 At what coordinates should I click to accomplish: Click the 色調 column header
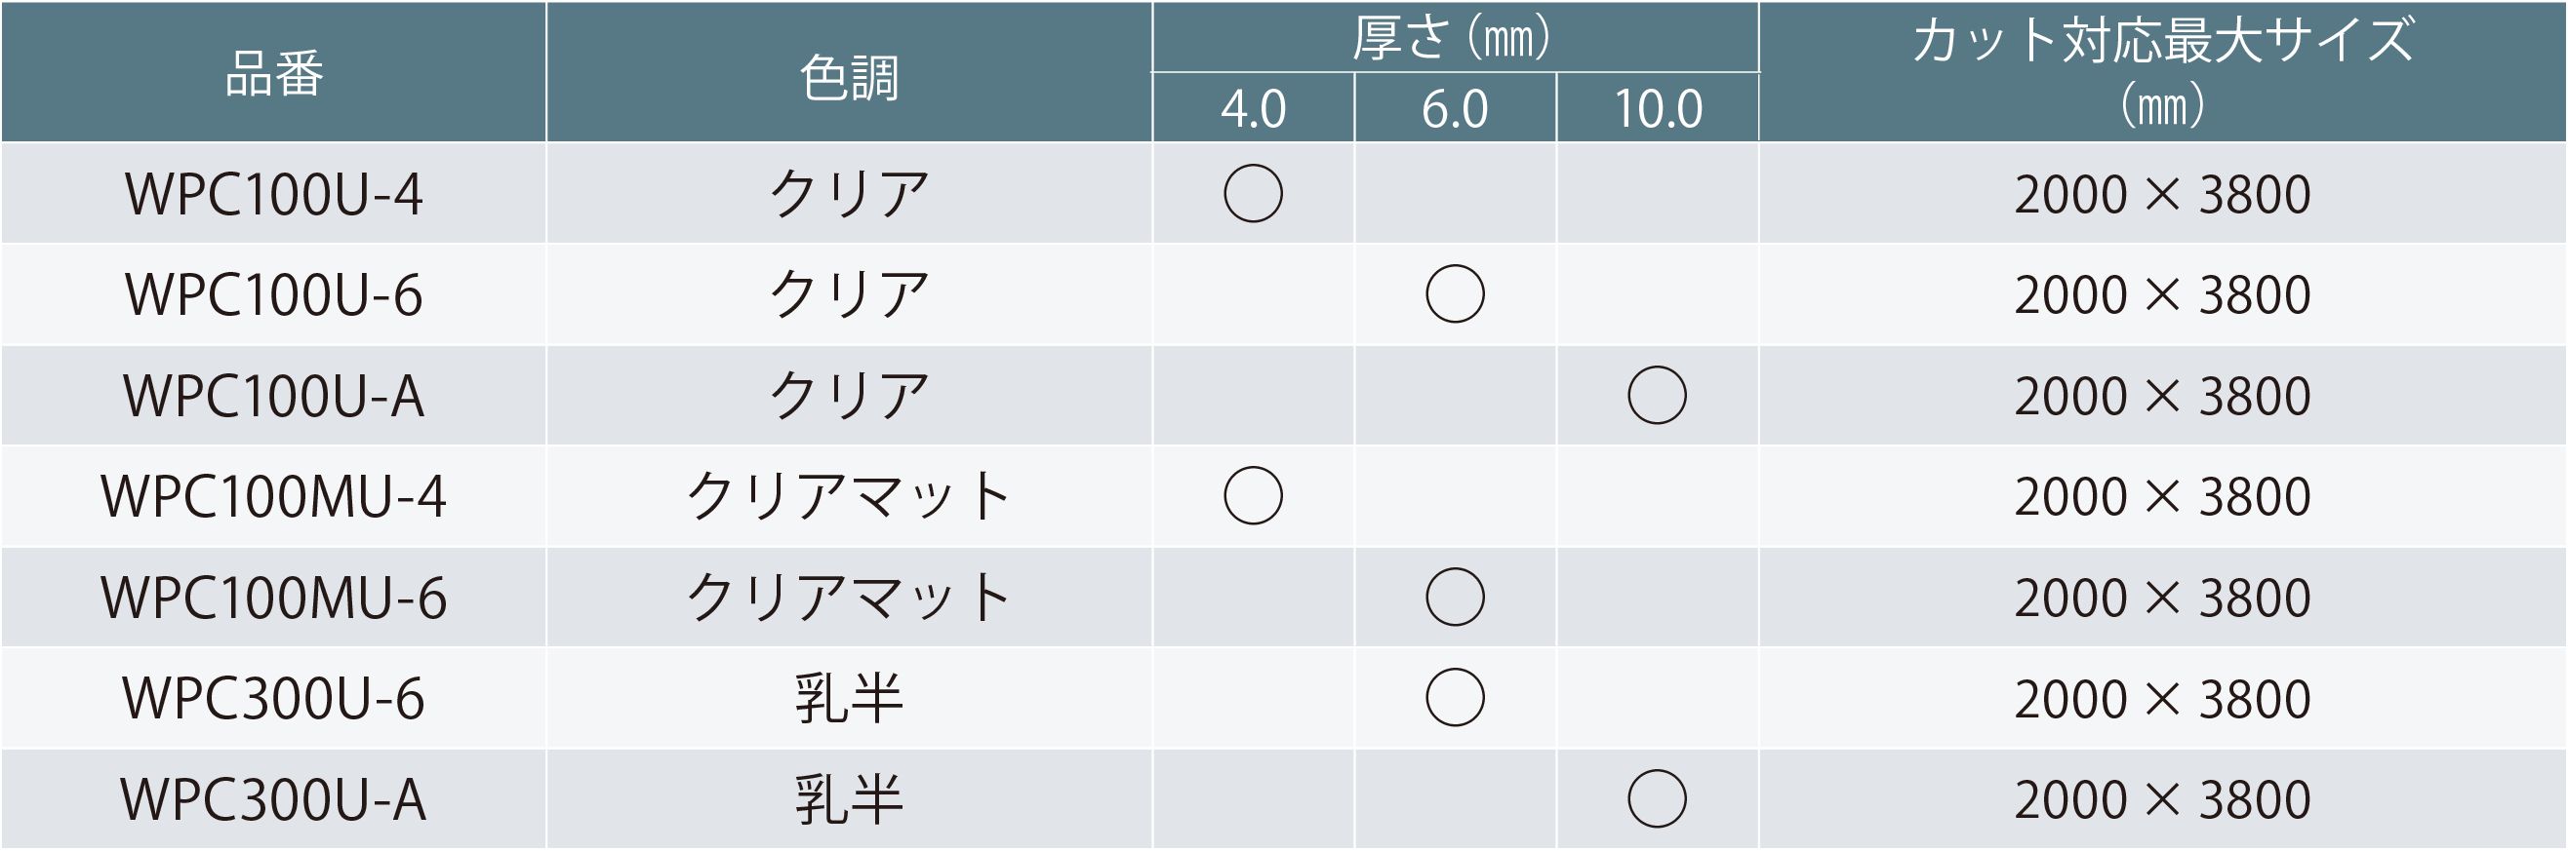point(850,78)
